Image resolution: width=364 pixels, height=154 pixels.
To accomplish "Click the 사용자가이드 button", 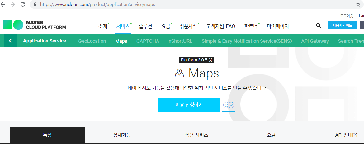I will [x=342, y=25].
